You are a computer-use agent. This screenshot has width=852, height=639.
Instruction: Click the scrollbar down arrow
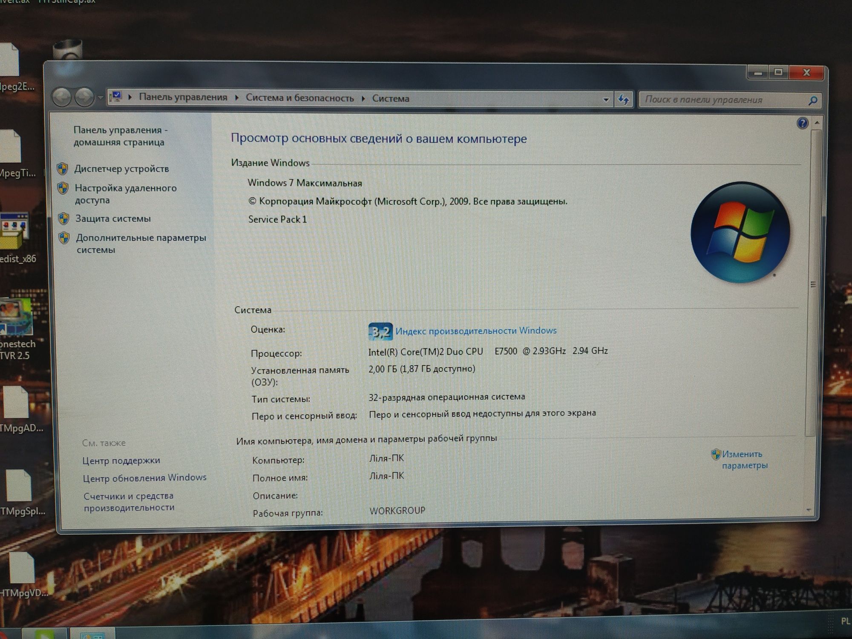(x=809, y=510)
